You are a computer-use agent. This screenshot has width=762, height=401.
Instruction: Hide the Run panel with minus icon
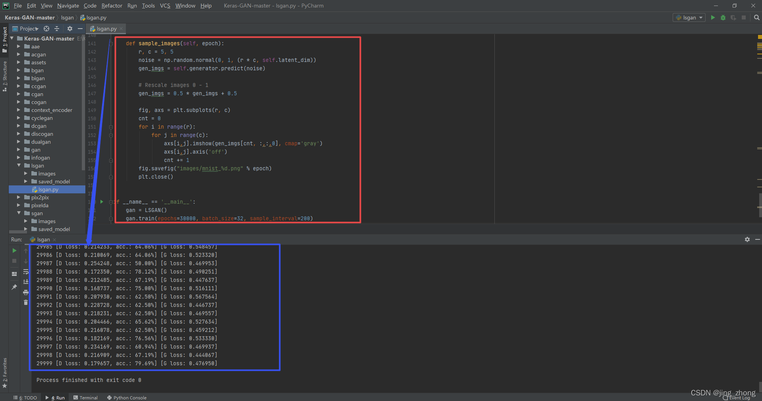757,239
